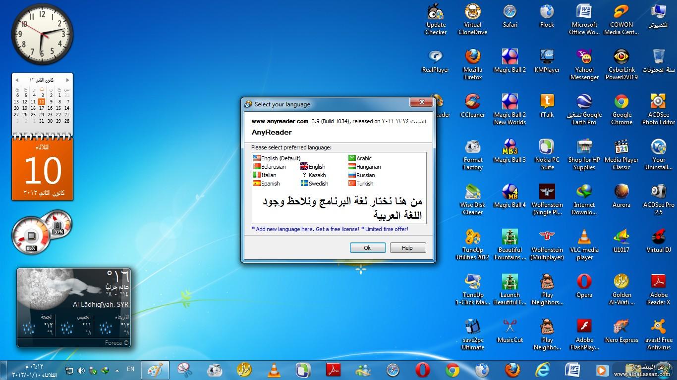This screenshot has height=380, width=677.
Task: Open avast! Free Antivirus desktop icon
Action: point(659,335)
